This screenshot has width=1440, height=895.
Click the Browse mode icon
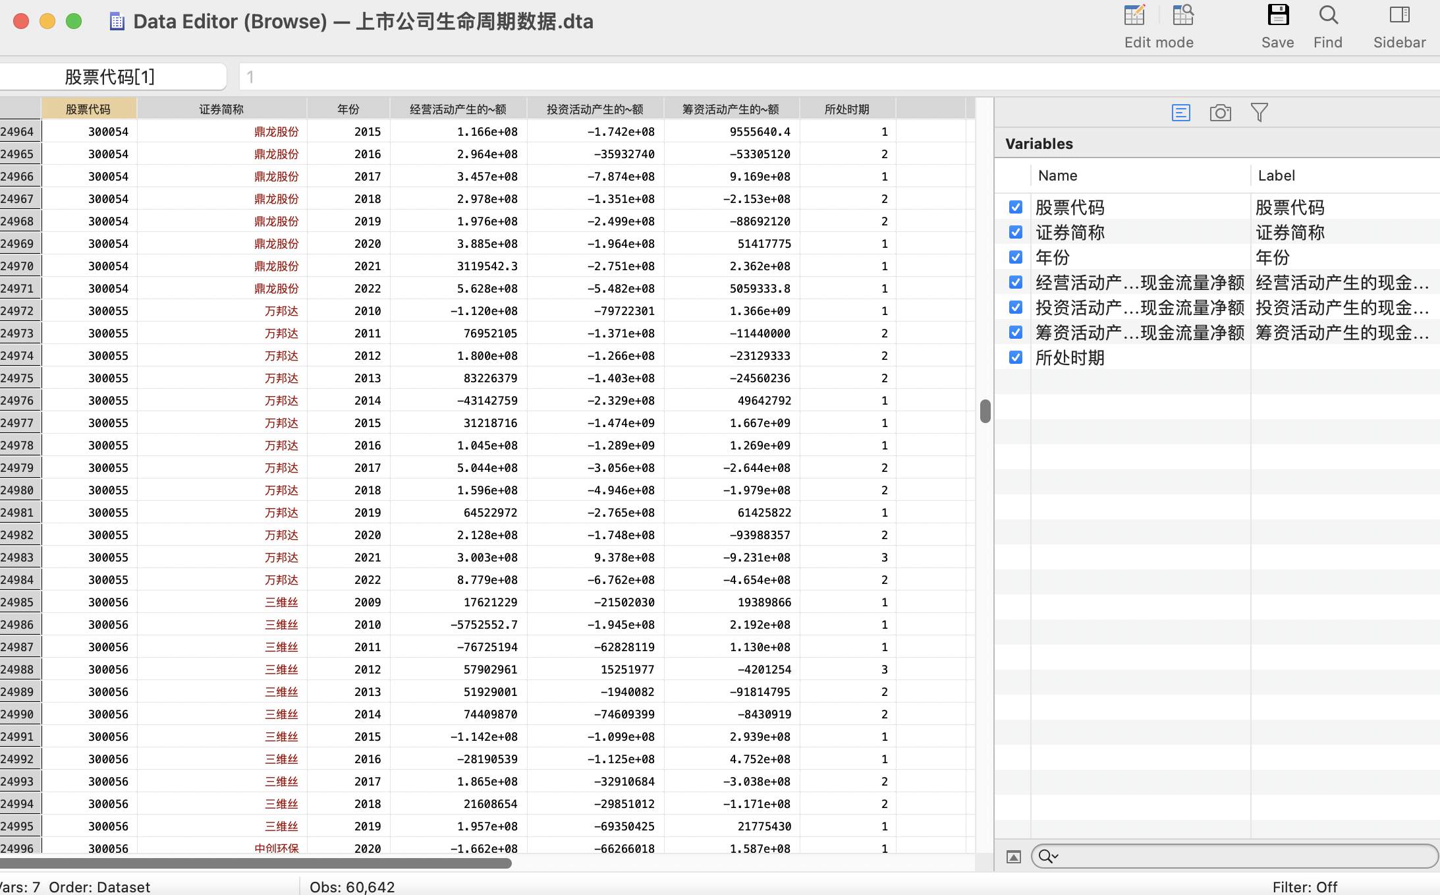coord(1183,16)
